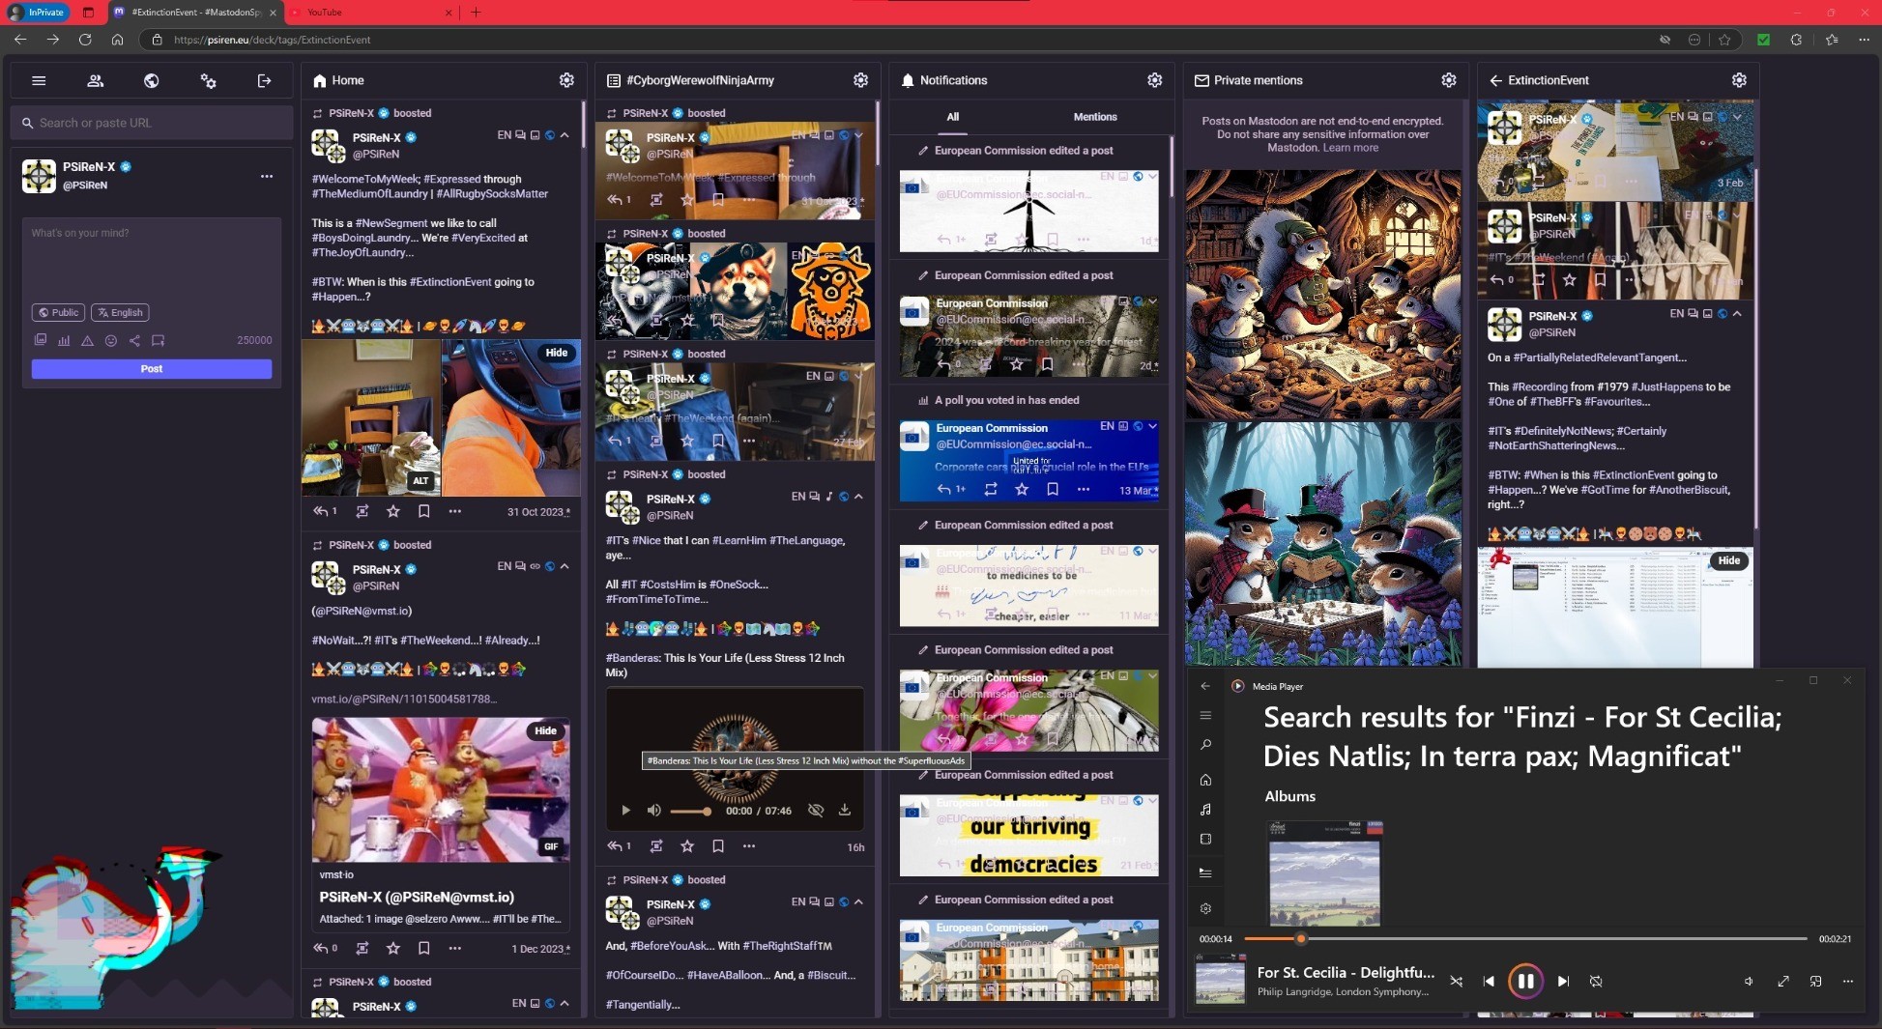Go back using the ExtinctionEvent column arrow
The width and height of the screenshot is (1882, 1029).
1495,80
